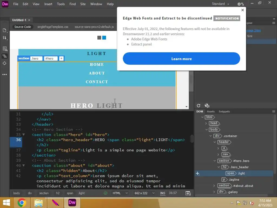277x208 pixels.
Task: Toggle Live View options icon in left toolbar
Action: coord(5,49)
